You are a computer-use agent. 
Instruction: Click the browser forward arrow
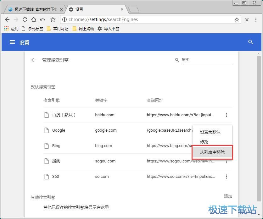pos(16,19)
